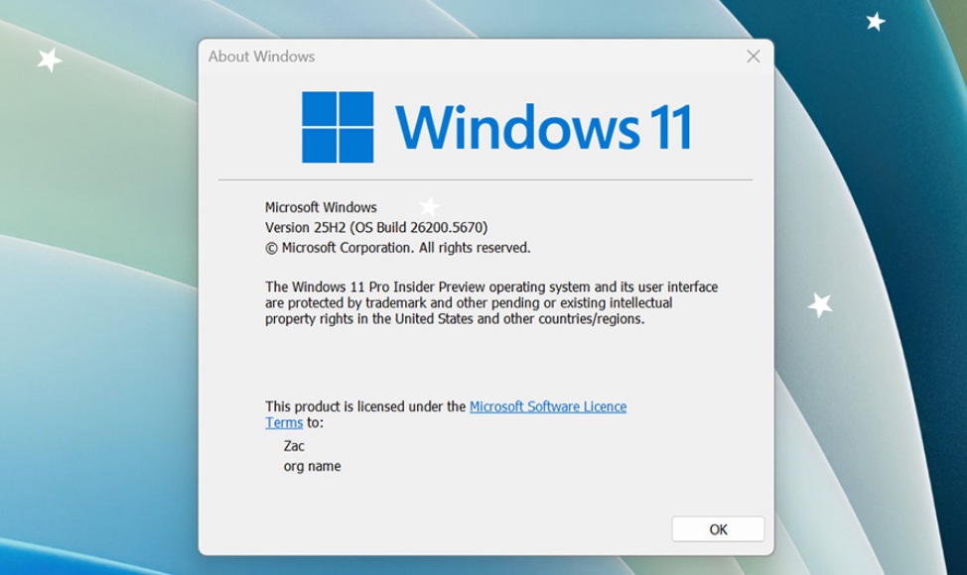Click the Insider Preview trademark paragraph
The width and height of the screenshot is (967, 575).
point(490,302)
